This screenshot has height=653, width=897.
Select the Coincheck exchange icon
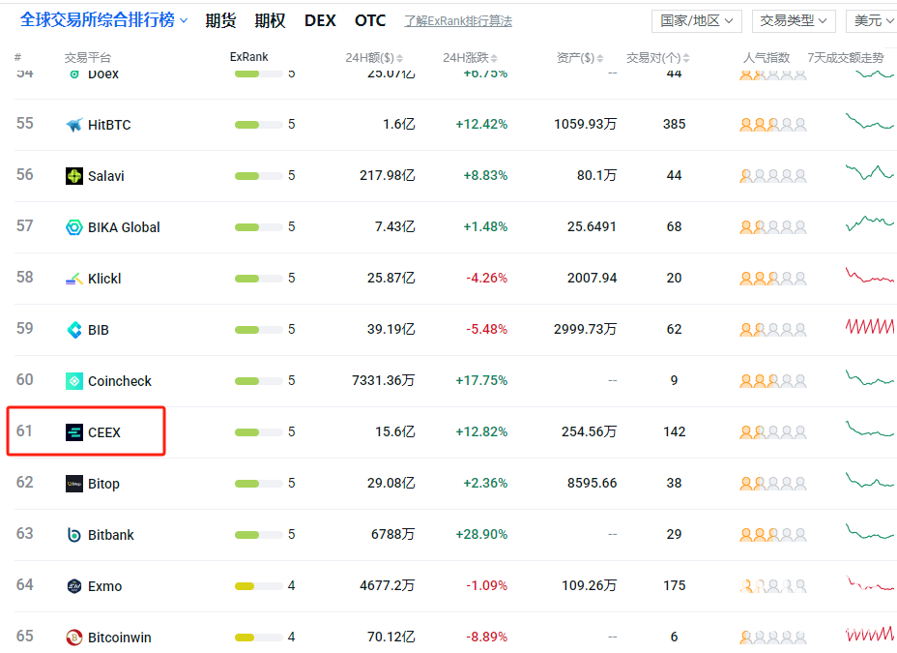pyautogui.click(x=76, y=380)
